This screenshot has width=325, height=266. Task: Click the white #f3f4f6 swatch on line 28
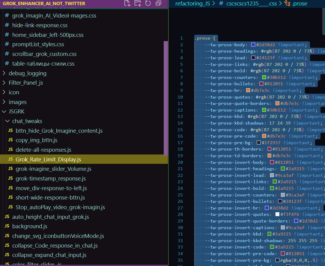(x=277, y=214)
